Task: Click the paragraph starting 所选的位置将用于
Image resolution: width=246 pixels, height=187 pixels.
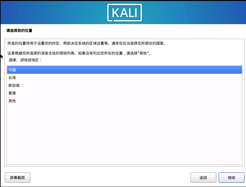Action: pyautogui.click(x=86, y=43)
